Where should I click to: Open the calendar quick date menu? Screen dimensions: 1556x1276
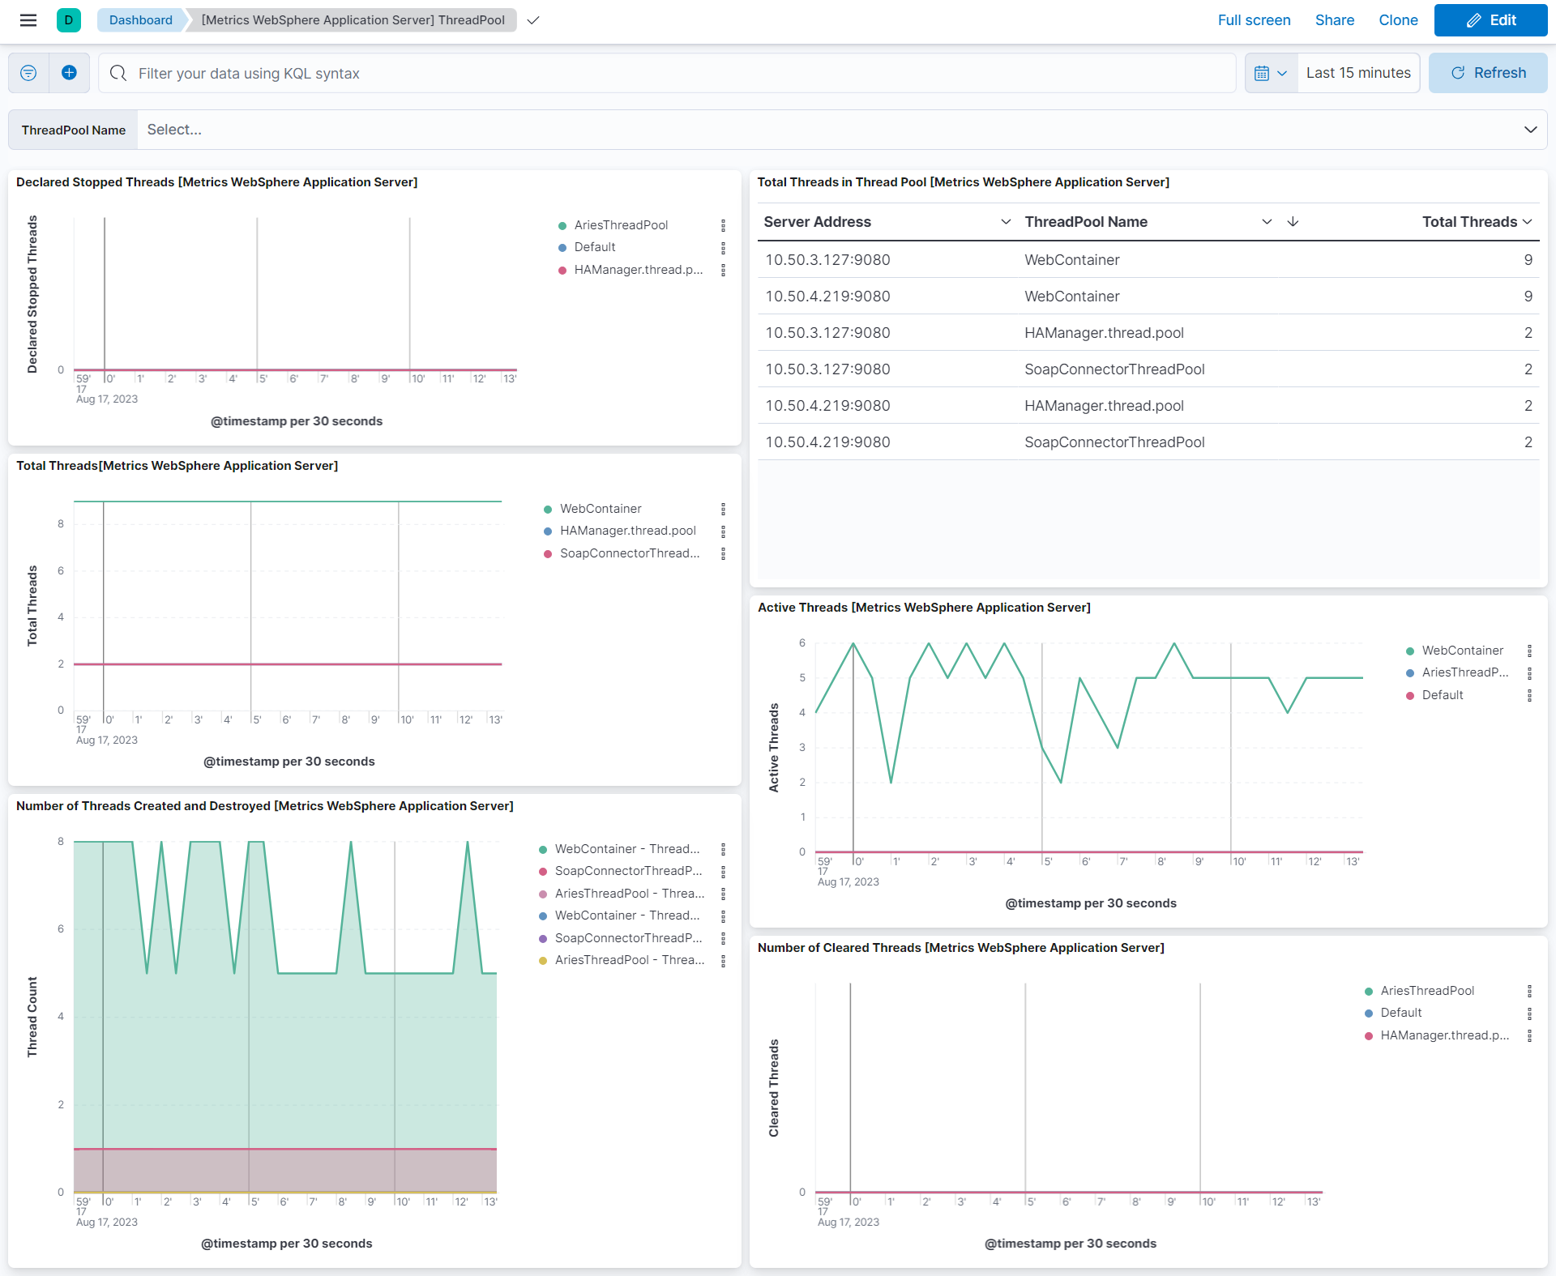1271,73
